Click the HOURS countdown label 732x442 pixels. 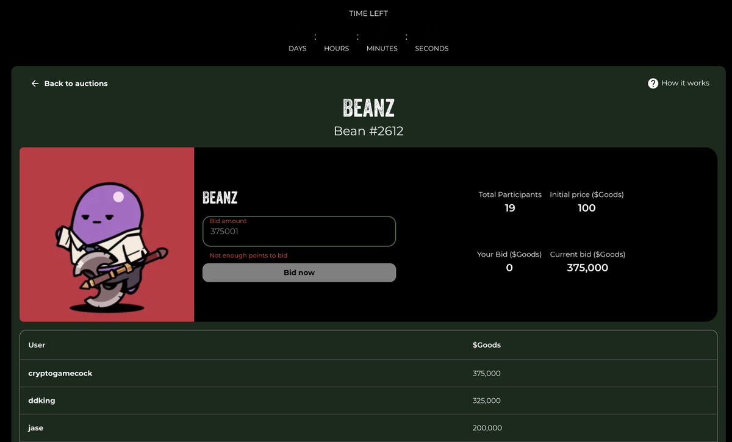337,48
